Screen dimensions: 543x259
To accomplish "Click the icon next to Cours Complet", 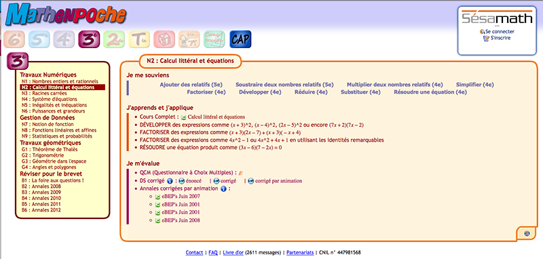I will click(x=183, y=117).
